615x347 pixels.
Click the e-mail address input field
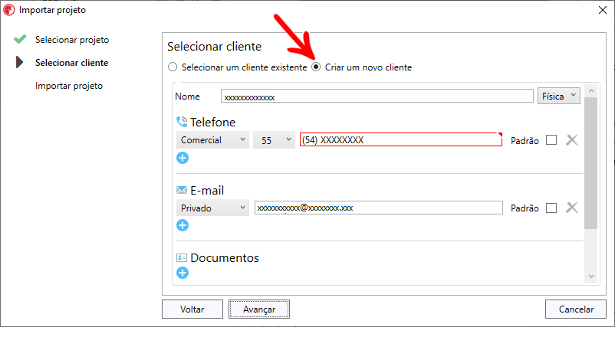coord(379,208)
